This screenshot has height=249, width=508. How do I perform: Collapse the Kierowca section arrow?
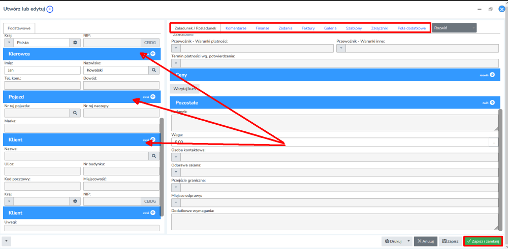(153, 54)
